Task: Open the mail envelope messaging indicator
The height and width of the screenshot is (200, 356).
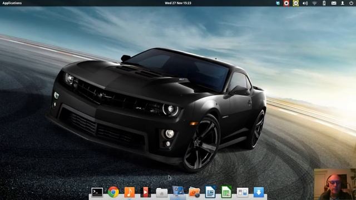Action: coord(334,3)
